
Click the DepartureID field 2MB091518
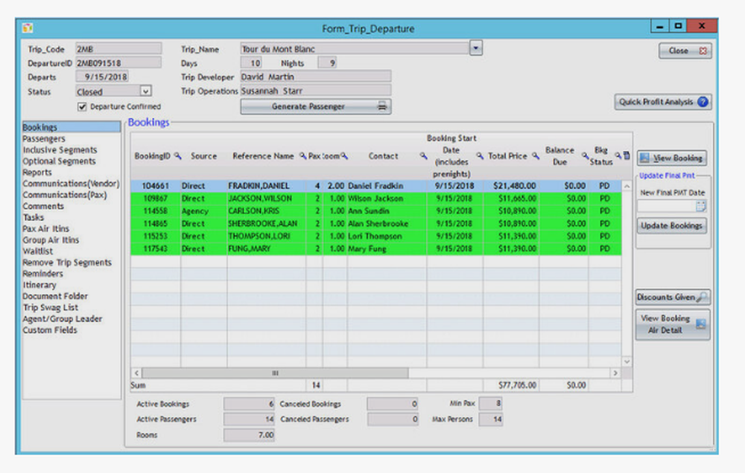(118, 62)
